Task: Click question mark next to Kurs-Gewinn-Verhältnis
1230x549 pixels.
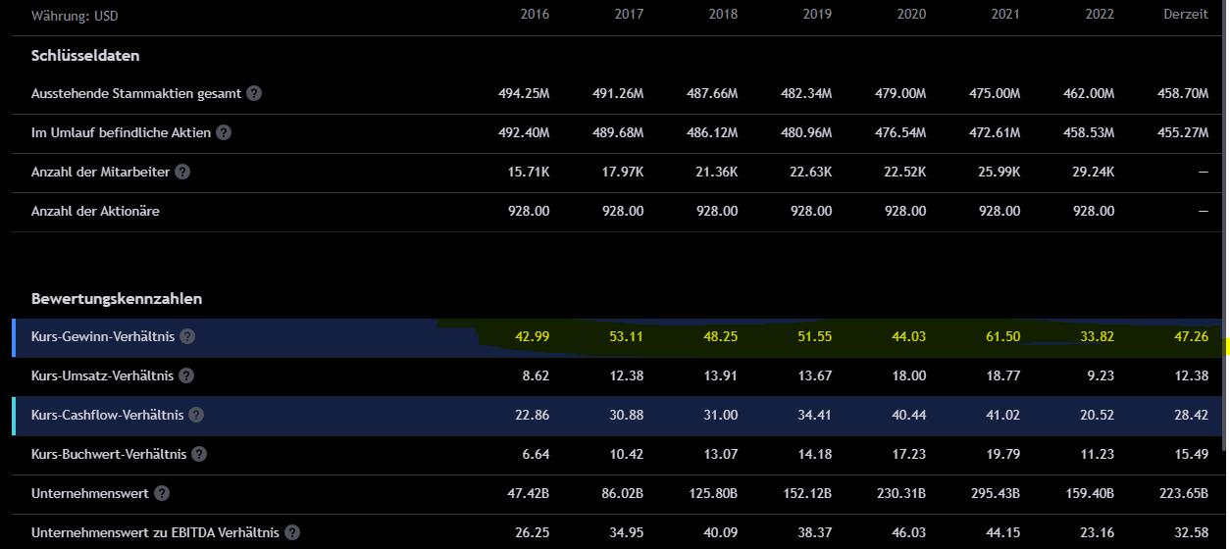Action: pyautogui.click(x=187, y=336)
